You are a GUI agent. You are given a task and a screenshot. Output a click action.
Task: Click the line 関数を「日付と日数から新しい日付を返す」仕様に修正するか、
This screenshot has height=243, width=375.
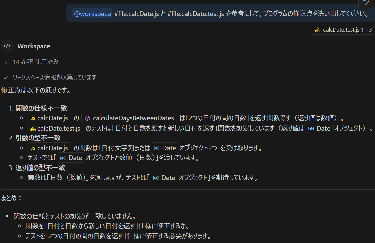pos(108,226)
